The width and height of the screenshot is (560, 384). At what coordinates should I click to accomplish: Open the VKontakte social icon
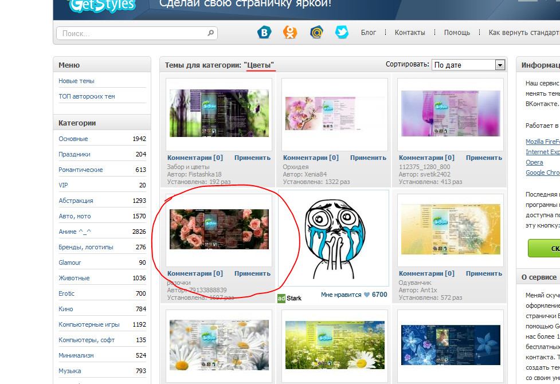pyautogui.click(x=264, y=33)
